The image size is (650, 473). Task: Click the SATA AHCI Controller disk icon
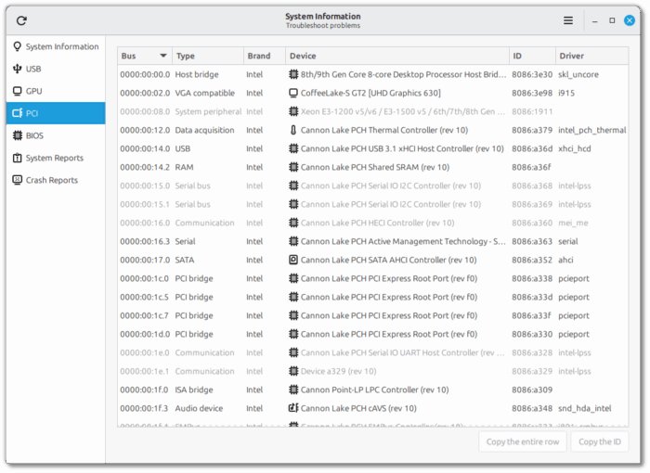tap(293, 260)
